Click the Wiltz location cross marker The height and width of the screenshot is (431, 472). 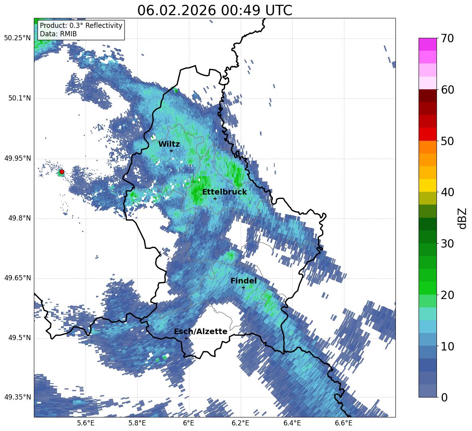pyautogui.click(x=171, y=151)
